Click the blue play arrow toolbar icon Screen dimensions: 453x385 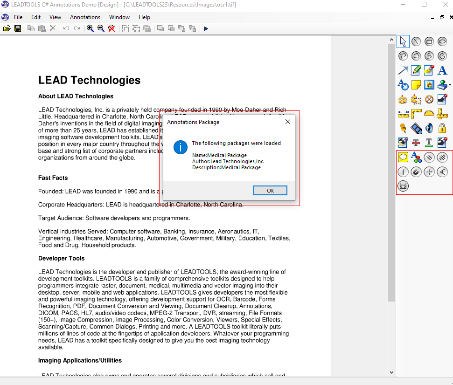[206, 28]
